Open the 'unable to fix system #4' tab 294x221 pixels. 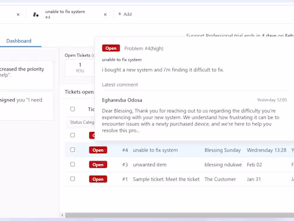pyautogui.click(x=65, y=14)
